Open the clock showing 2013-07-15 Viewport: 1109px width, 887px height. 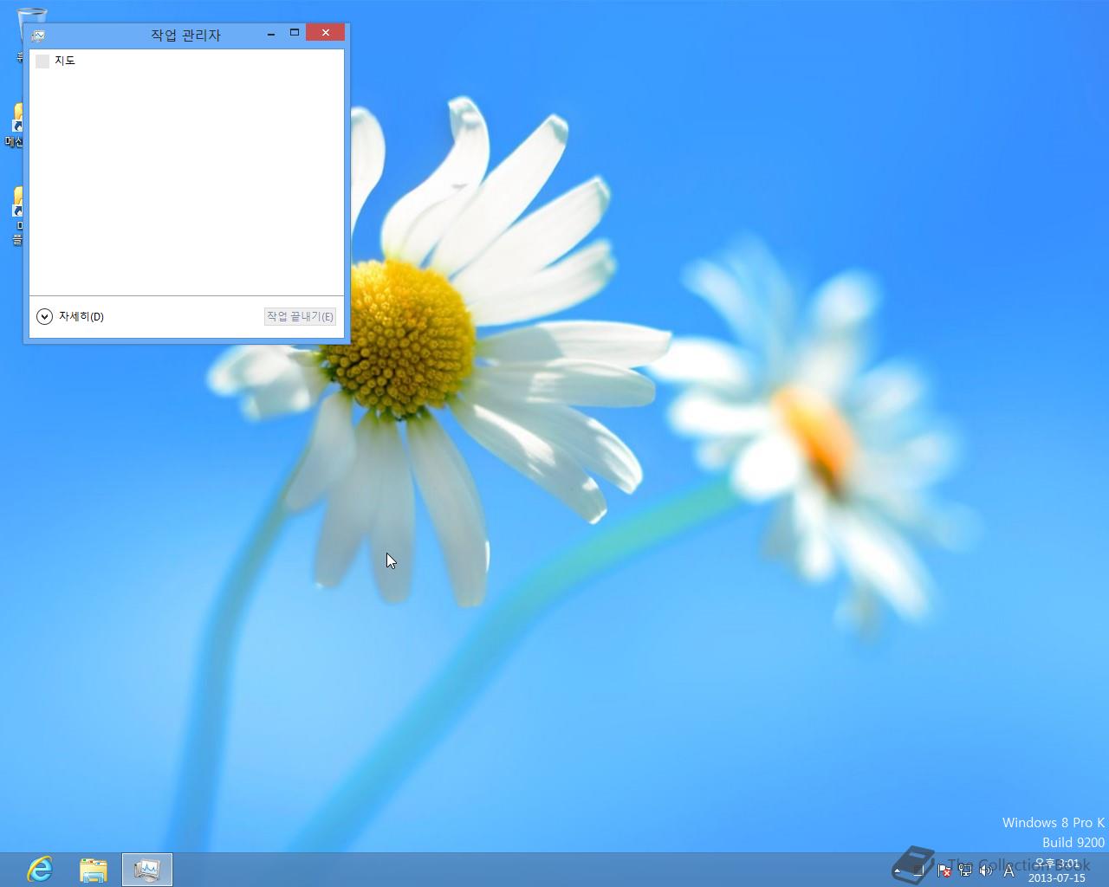[1057, 871]
